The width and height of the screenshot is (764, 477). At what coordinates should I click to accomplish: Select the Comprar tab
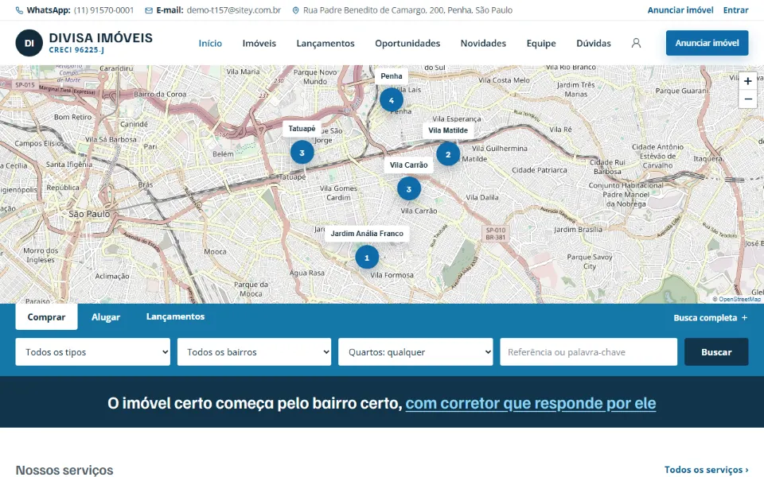click(x=46, y=317)
